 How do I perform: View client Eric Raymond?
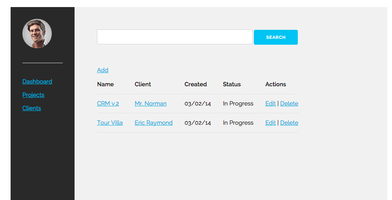[153, 123]
